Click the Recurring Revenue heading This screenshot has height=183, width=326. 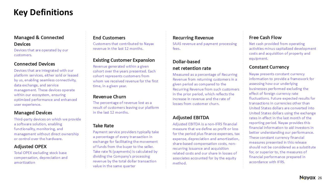click(x=193, y=38)
